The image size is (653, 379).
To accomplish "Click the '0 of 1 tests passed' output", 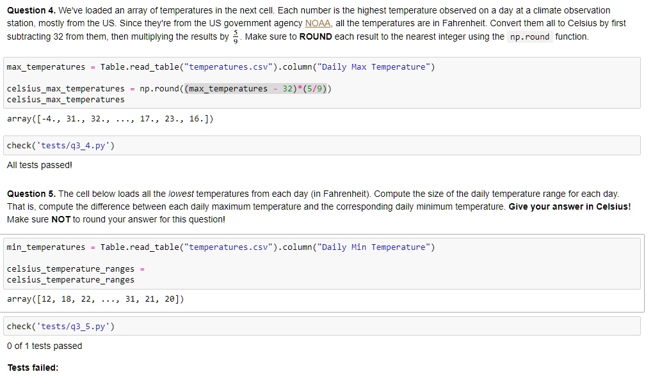I will pos(45,346).
